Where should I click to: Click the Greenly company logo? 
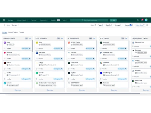(x=37, y=73)
